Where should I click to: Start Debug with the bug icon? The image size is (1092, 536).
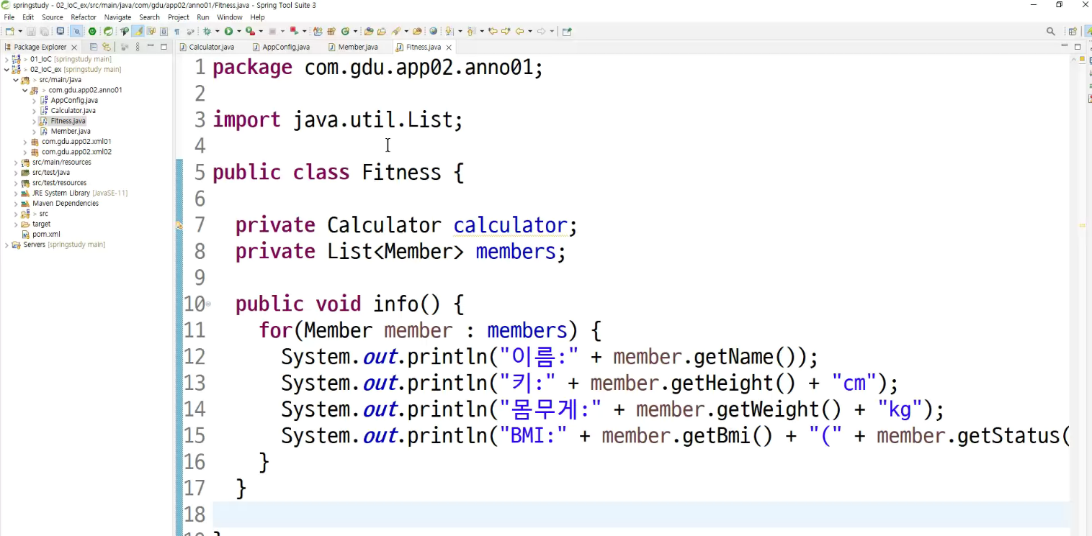coord(207,31)
